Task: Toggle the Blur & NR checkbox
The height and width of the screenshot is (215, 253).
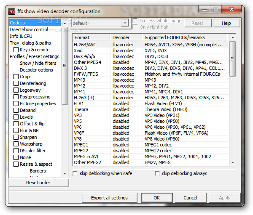Action: (x=16, y=130)
